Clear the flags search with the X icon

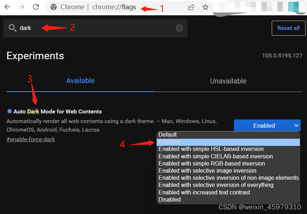pos(179,28)
